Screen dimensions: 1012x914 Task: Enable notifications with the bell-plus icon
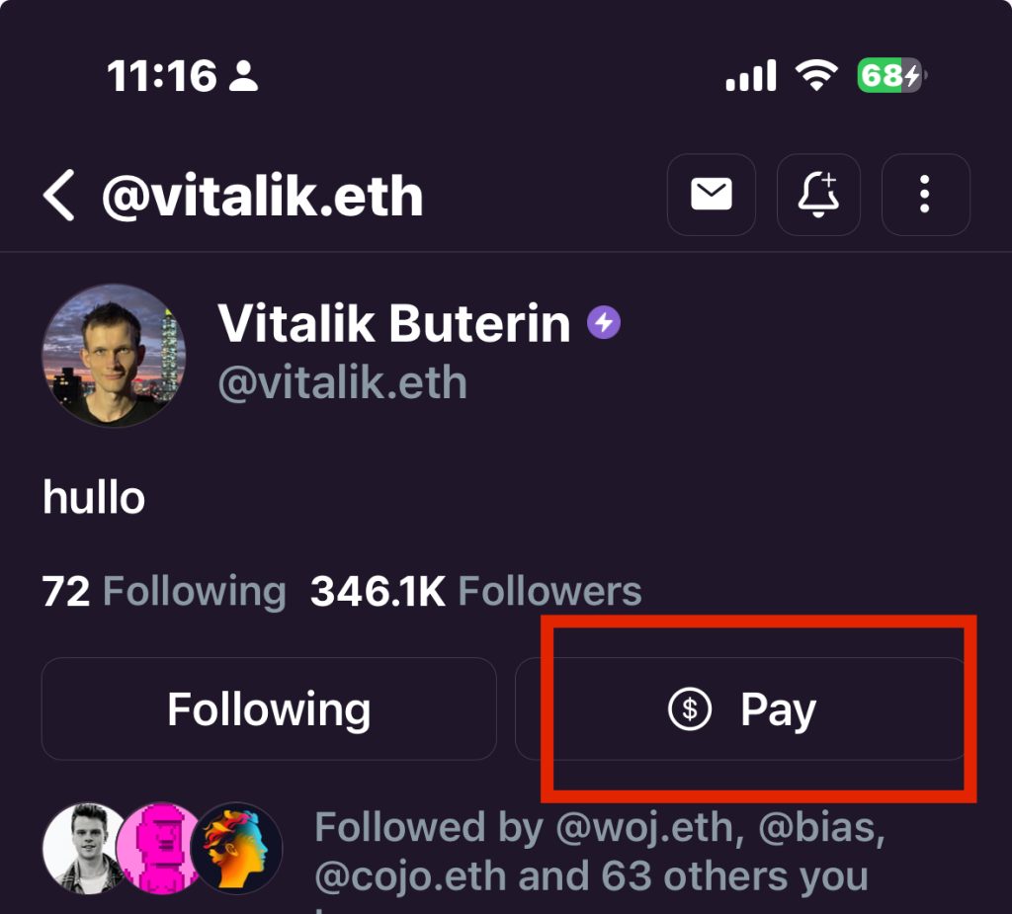[x=817, y=196]
